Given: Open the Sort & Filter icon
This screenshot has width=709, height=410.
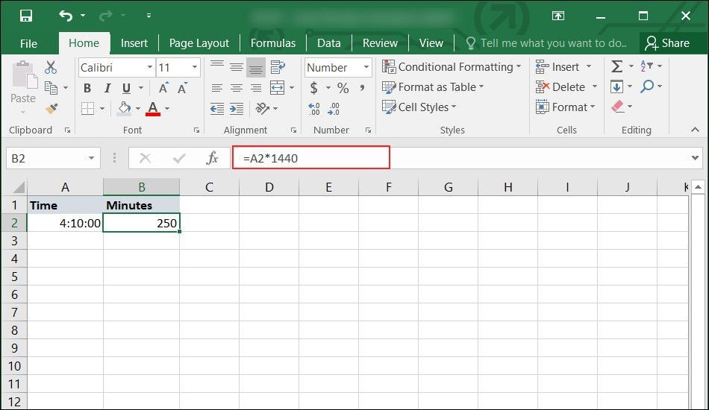Looking at the screenshot, I should [647, 67].
